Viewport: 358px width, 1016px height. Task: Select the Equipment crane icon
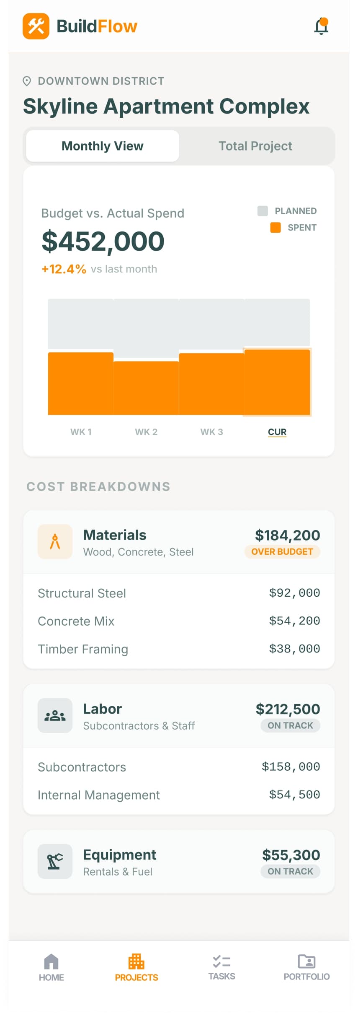click(x=55, y=862)
